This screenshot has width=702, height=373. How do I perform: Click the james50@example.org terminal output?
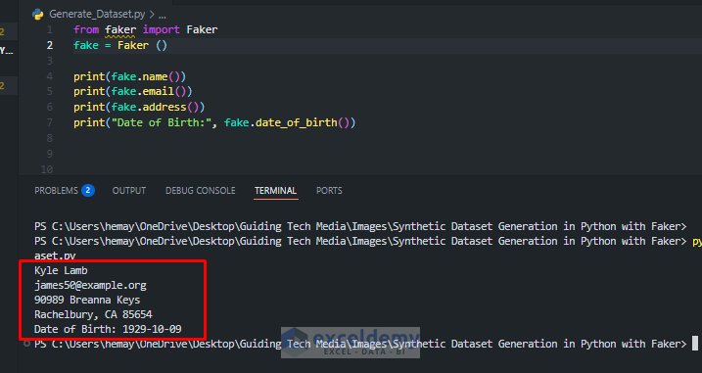coord(90,285)
